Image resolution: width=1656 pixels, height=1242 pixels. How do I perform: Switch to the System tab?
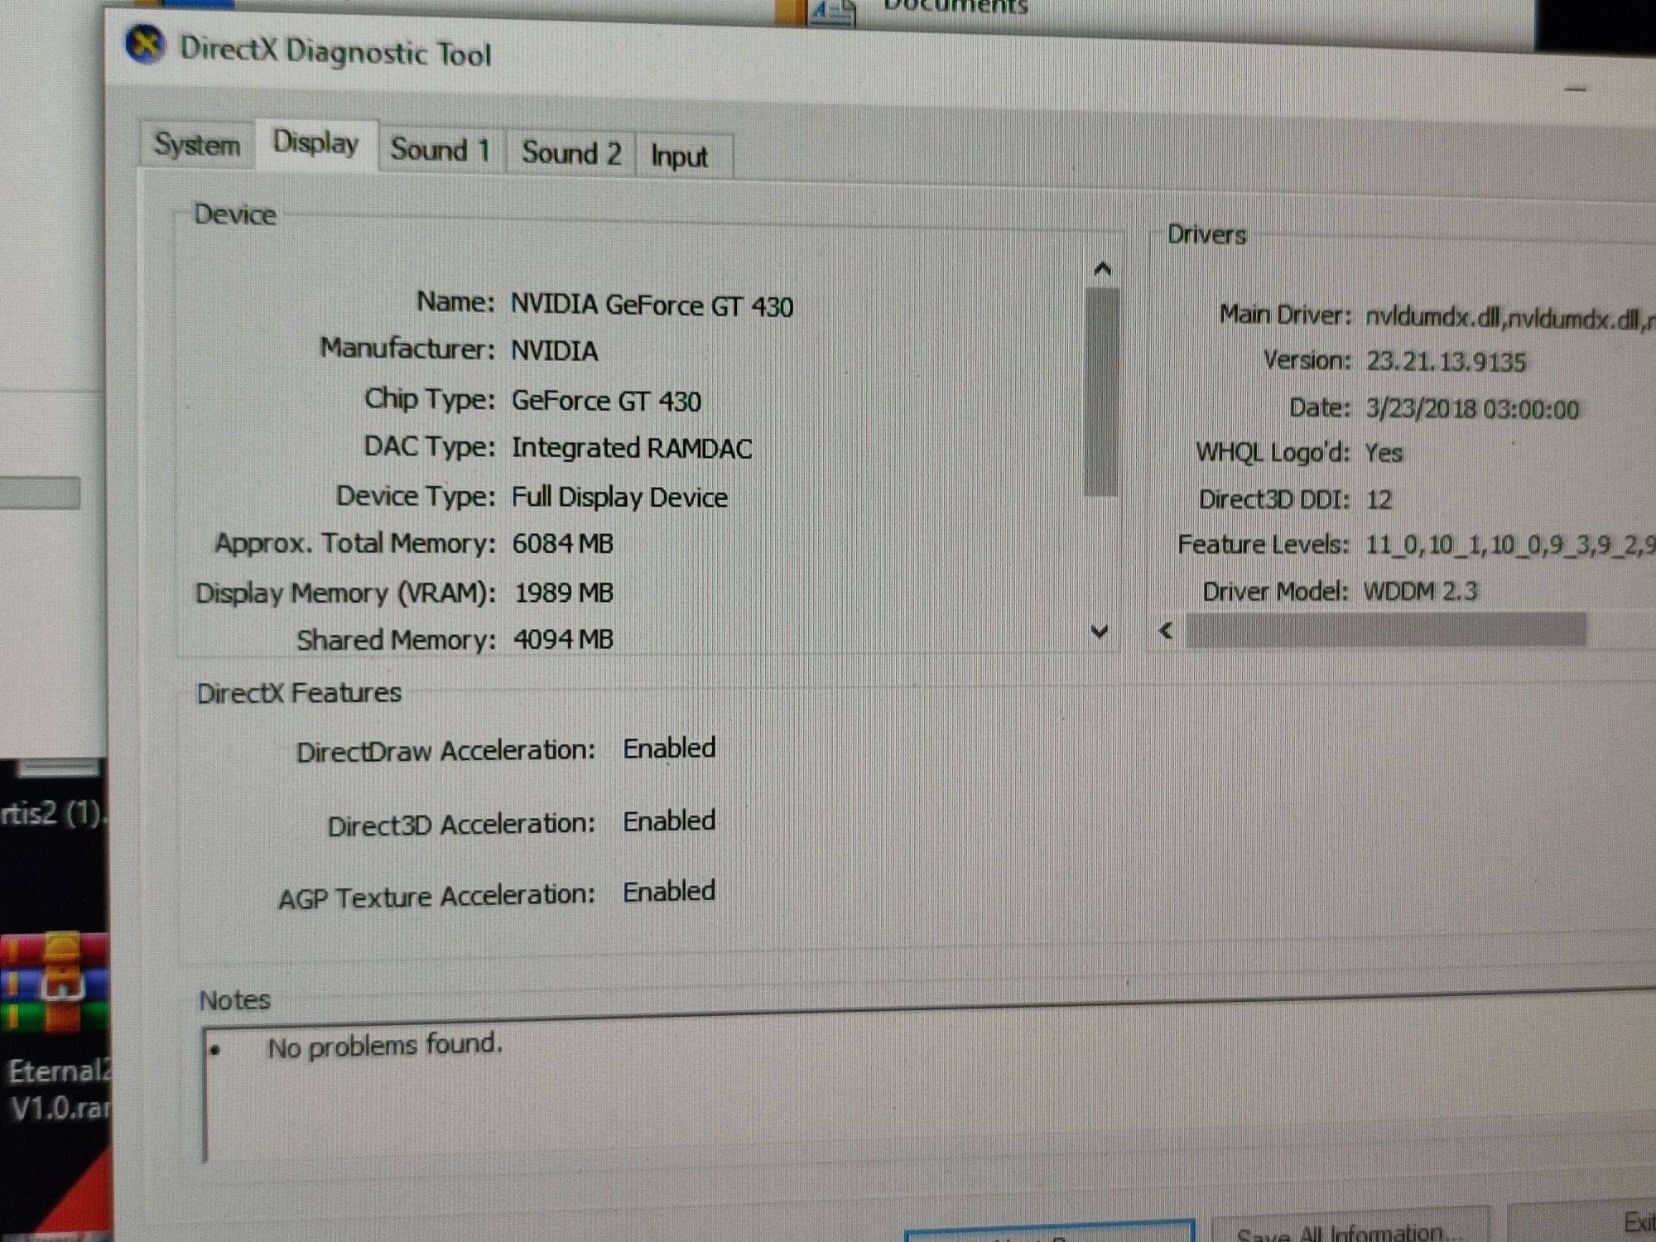click(x=197, y=145)
